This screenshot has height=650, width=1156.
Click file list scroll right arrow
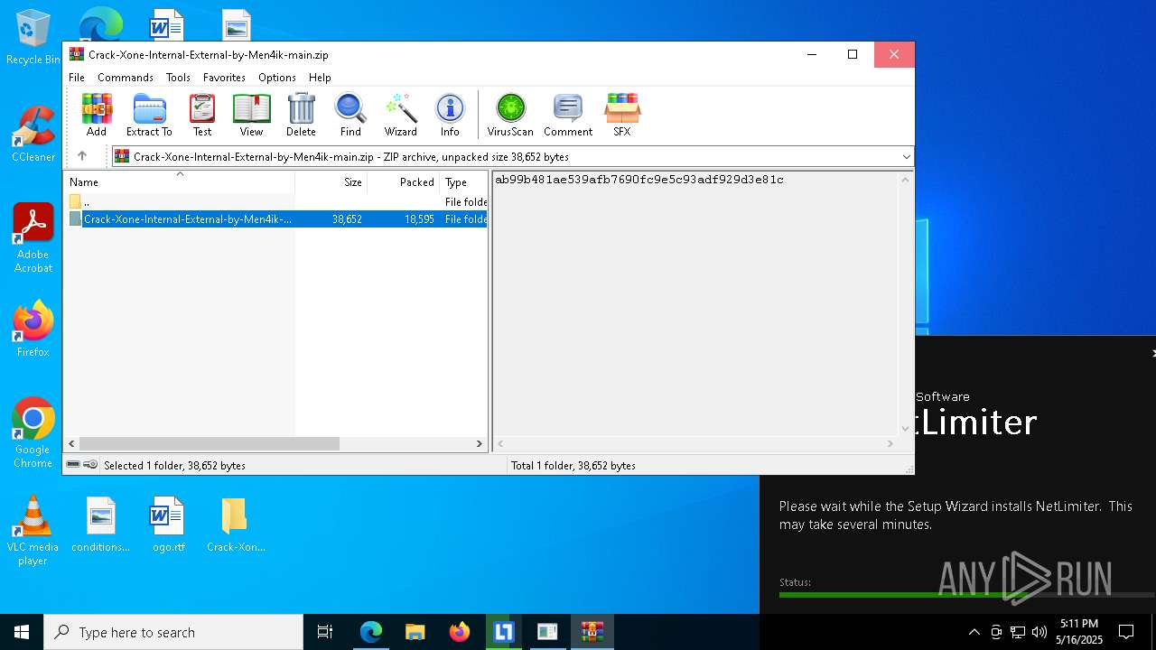tap(480, 444)
